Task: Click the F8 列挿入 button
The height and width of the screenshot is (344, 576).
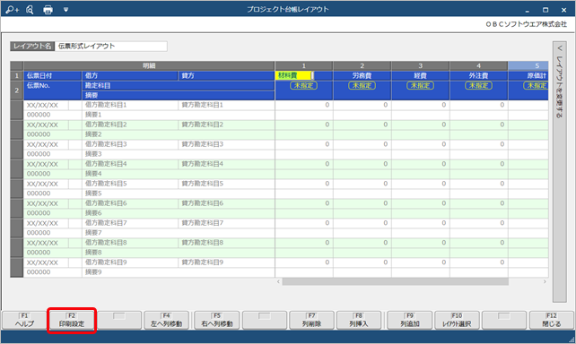Action: [x=359, y=320]
